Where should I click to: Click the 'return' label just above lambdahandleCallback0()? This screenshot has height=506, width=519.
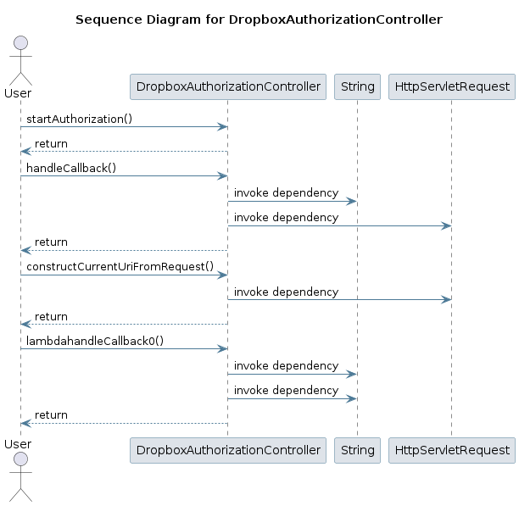pos(51,317)
